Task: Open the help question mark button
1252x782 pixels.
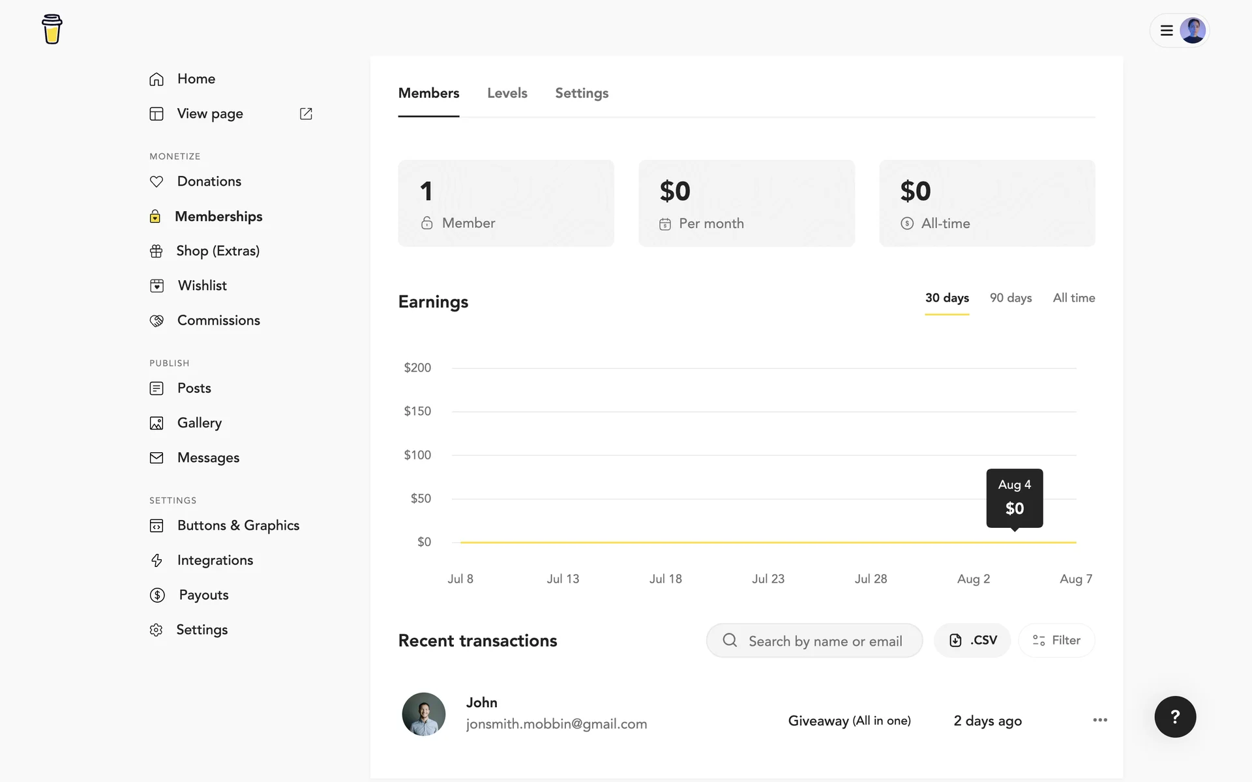Action: [x=1175, y=717]
